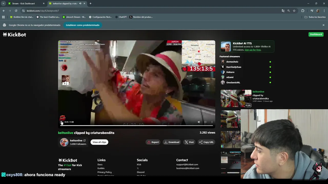Viewport: 328px width, 184px height.
Task: Translate this page icon
Action: click(283, 11)
